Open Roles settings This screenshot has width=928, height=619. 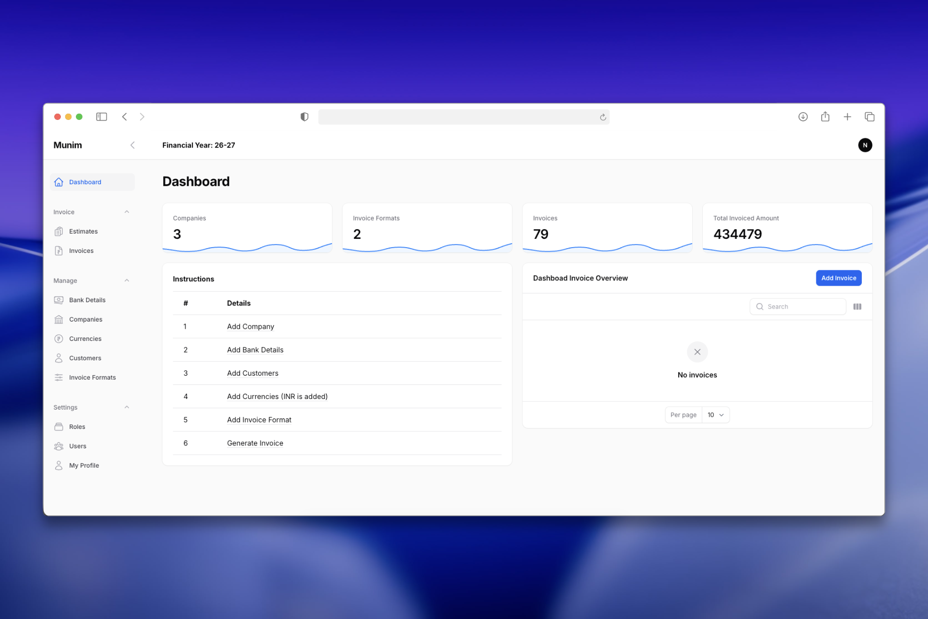(x=92, y=427)
